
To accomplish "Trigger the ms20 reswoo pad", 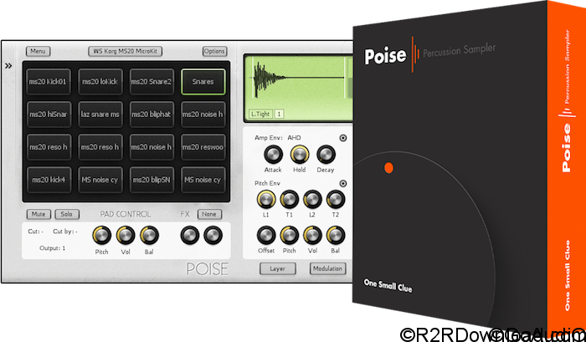I will click(203, 146).
